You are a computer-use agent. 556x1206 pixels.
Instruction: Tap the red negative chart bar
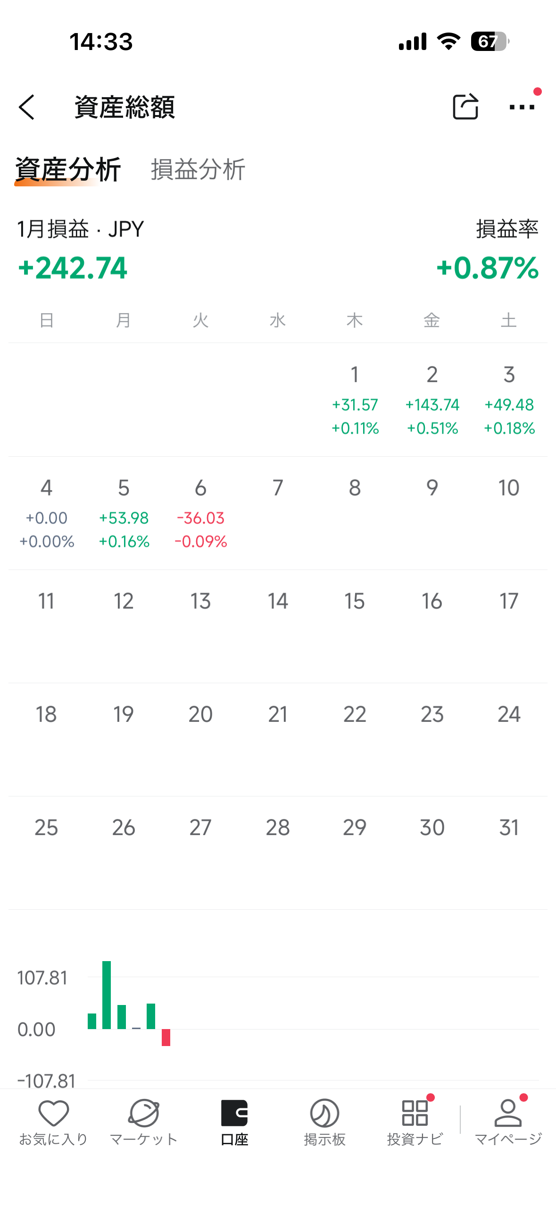pyautogui.click(x=166, y=1037)
